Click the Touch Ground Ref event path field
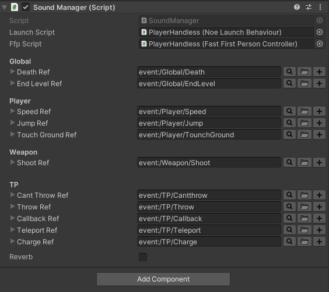 tap(209, 134)
